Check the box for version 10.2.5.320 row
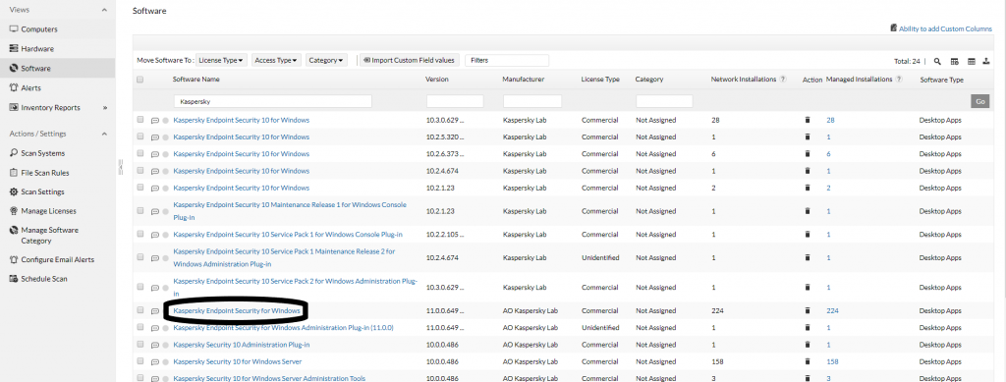Viewport: 1006px width, 382px height. (140, 136)
